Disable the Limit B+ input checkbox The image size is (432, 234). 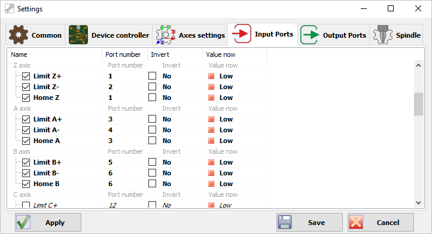pyautogui.click(x=26, y=162)
